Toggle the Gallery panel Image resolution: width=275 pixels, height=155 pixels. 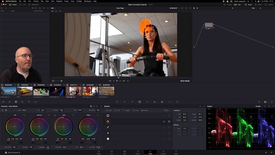(13, 5)
